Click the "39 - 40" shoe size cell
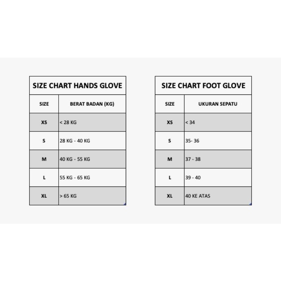The image size is (281, 281). tap(218, 177)
